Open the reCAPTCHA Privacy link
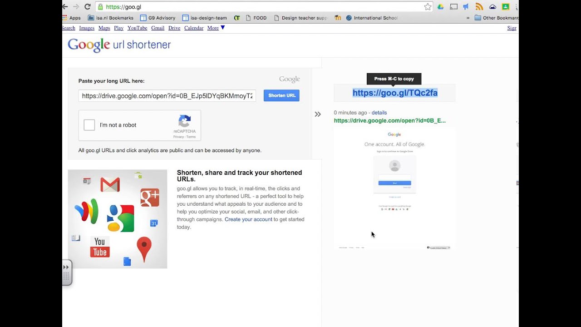 (178, 137)
